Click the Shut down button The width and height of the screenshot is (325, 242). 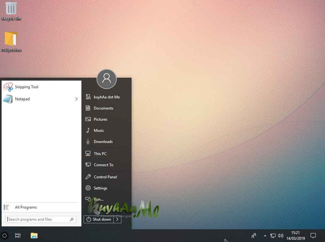99,219
